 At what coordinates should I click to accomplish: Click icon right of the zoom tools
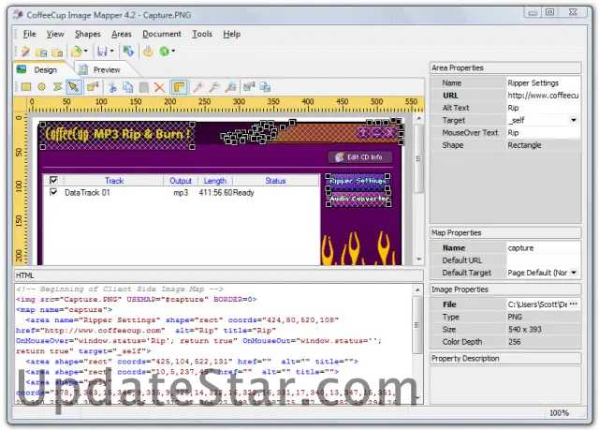tap(250, 87)
